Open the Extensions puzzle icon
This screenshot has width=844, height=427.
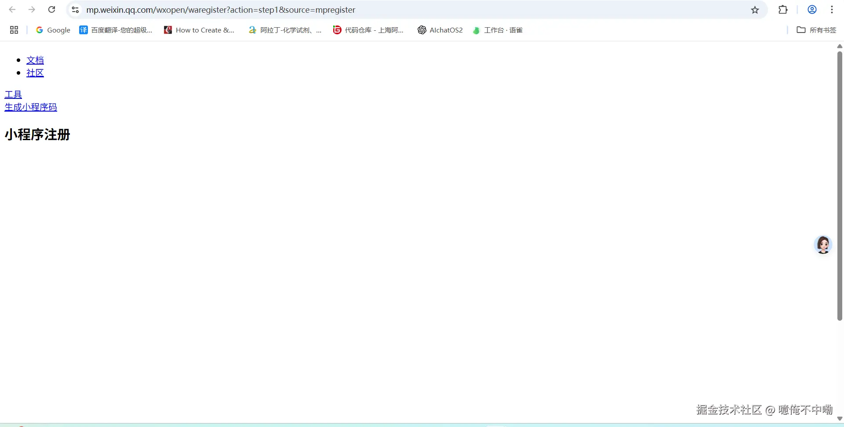[x=783, y=10]
